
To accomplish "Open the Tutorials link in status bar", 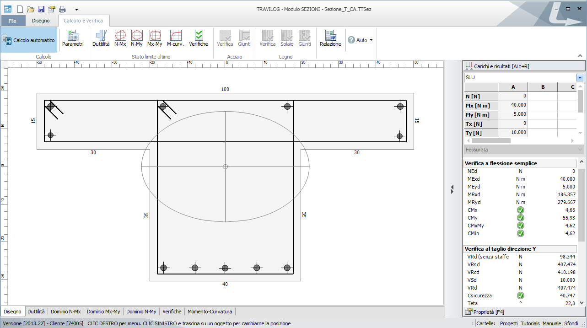I will coord(530,323).
